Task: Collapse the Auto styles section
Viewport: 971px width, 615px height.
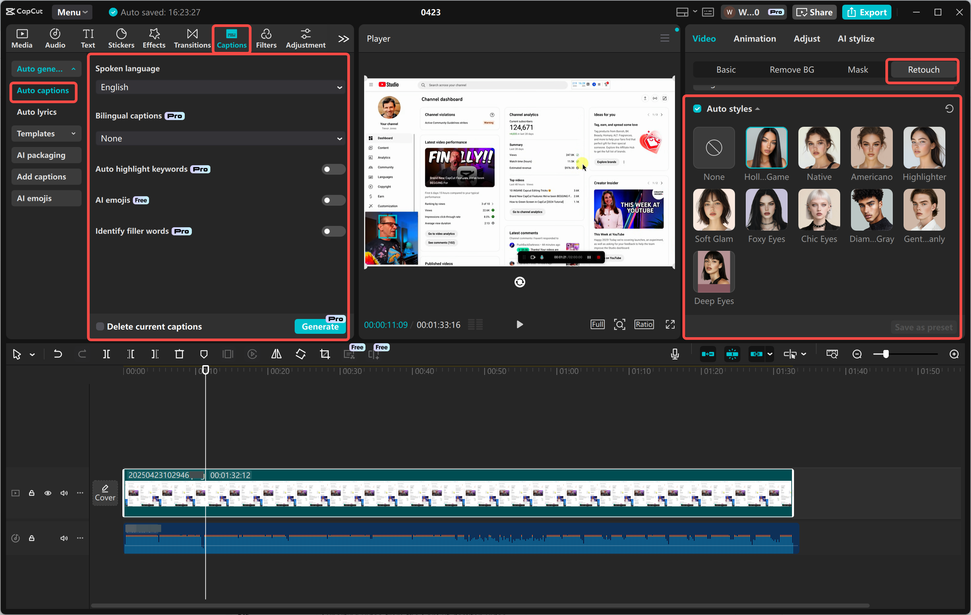Action: pos(758,108)
